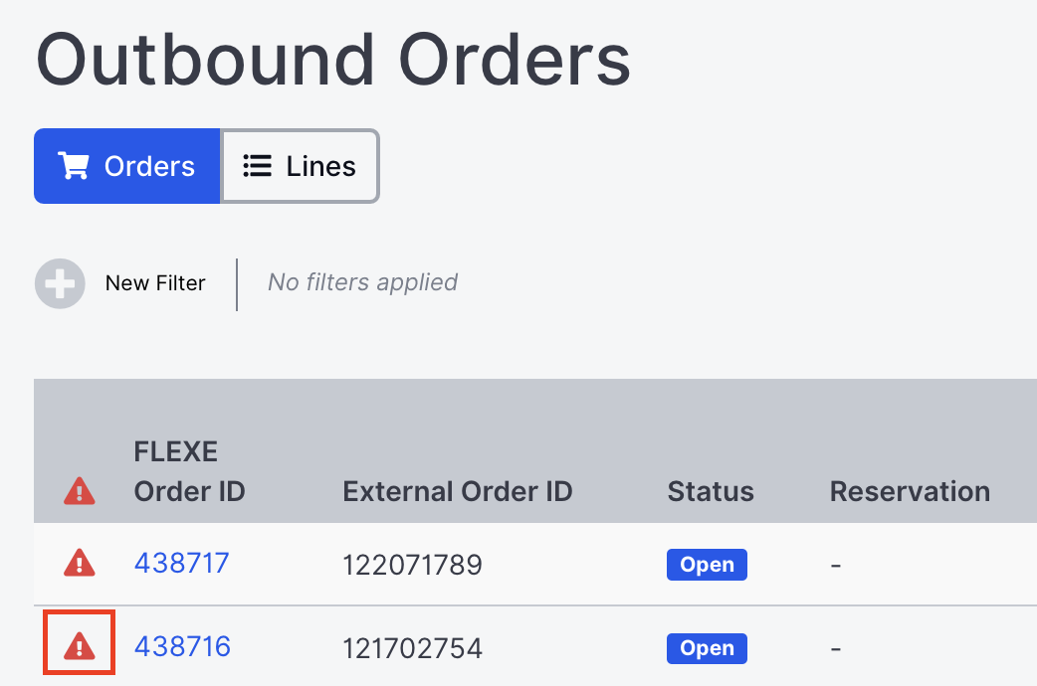Open sorting options on the Status column header

point(710,491)
